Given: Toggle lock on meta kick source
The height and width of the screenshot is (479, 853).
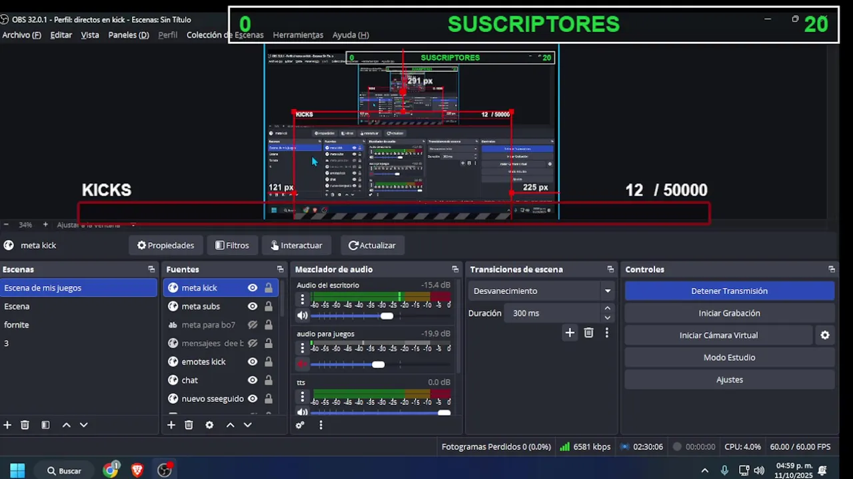Looking at the screenshot, I should pos(269,288).
